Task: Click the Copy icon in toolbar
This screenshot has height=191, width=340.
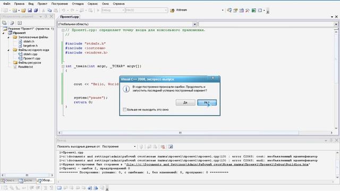Action: click(49, 10)
